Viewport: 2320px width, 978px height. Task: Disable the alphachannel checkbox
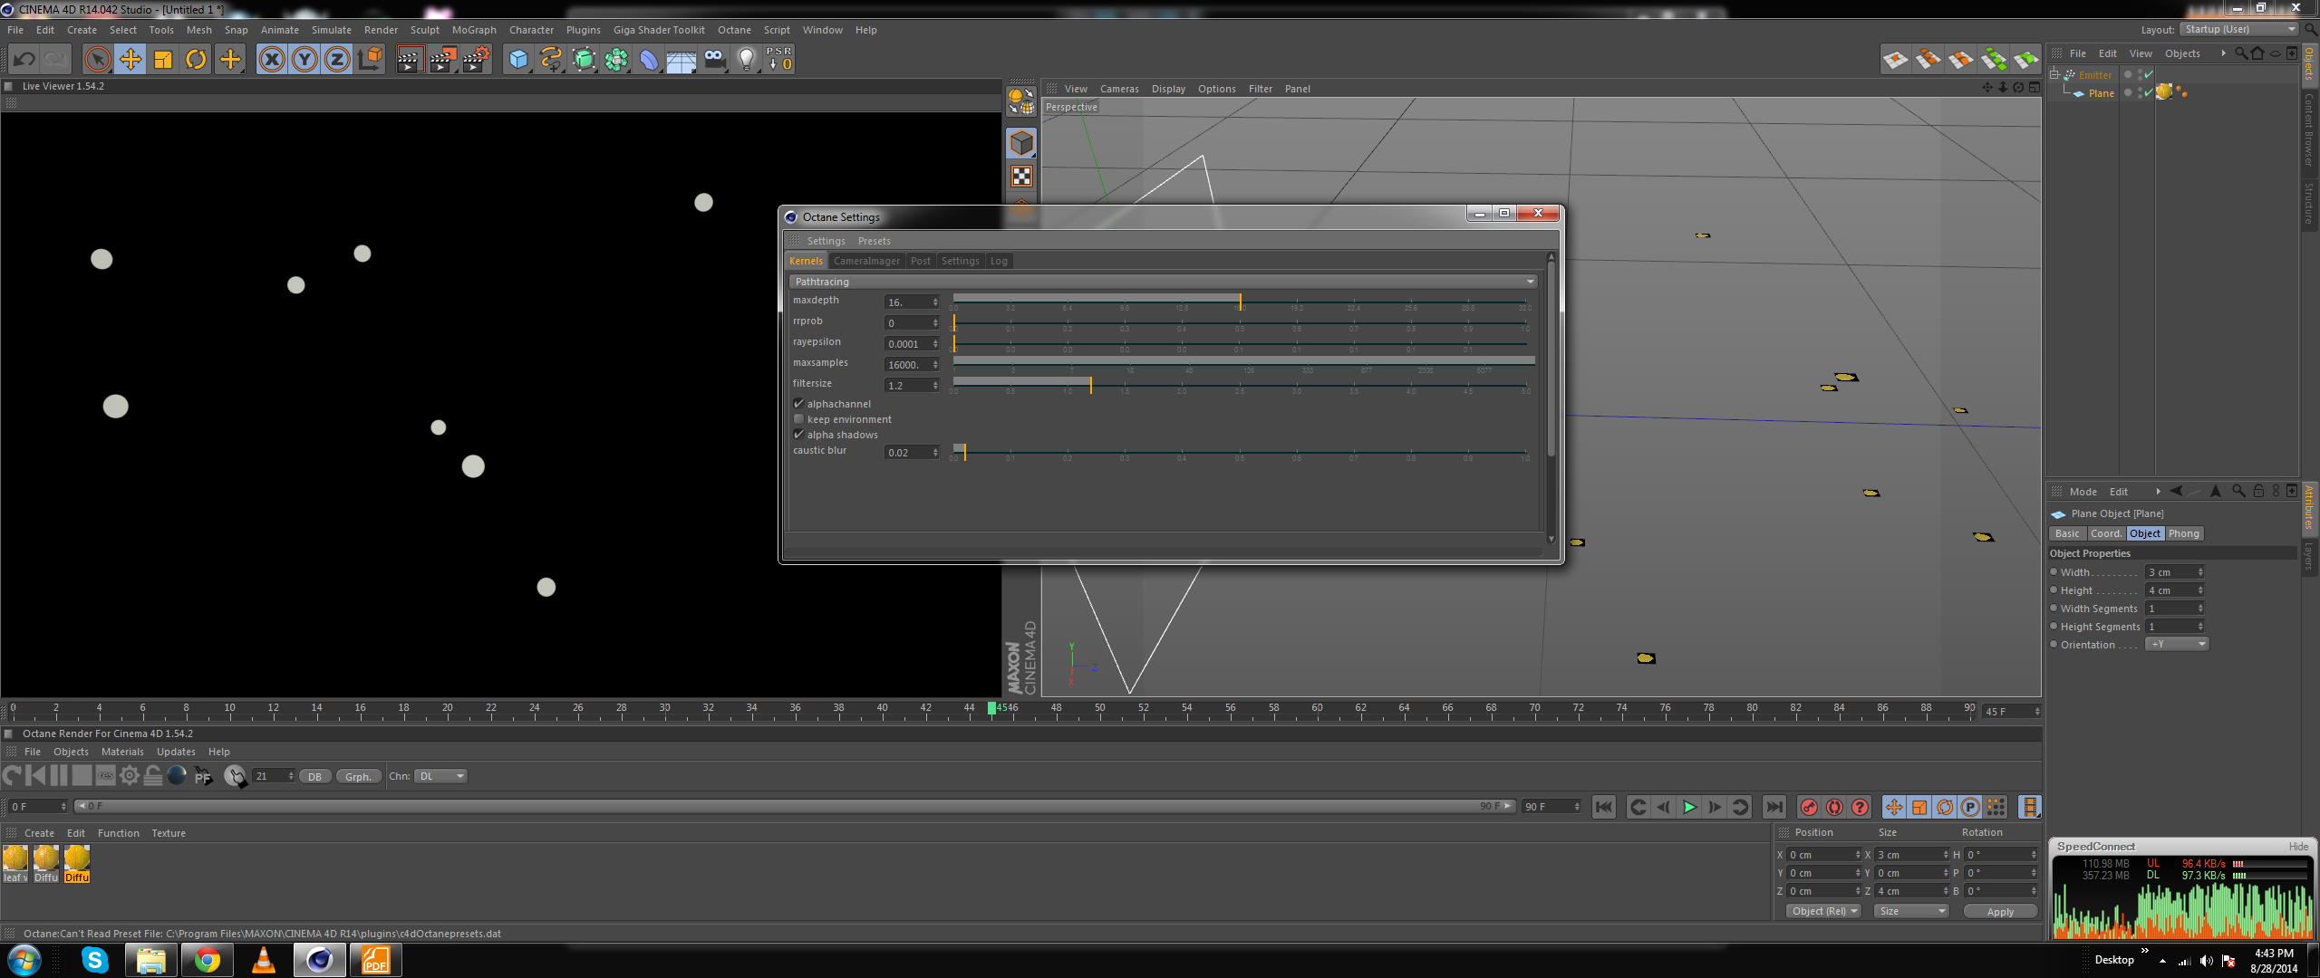pos(798,404)
